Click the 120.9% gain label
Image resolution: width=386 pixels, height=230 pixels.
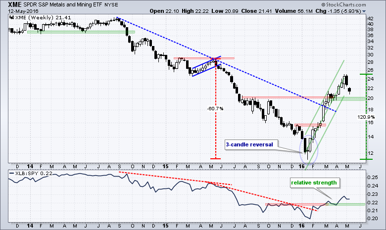click(x=366, y=117)
